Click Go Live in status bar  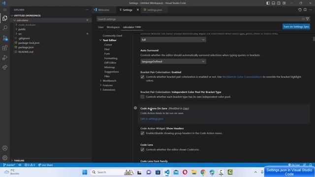pyautogui.click(x=294, y=165)
